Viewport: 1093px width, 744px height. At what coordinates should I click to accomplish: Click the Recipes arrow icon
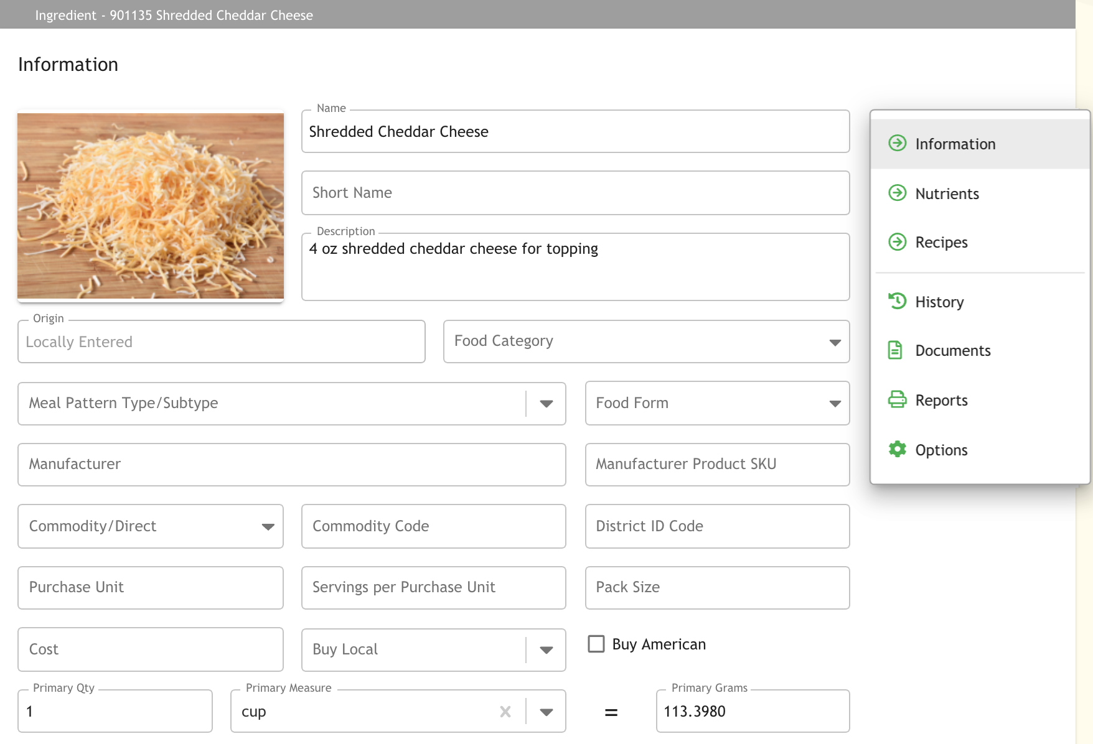pos(897,241)
